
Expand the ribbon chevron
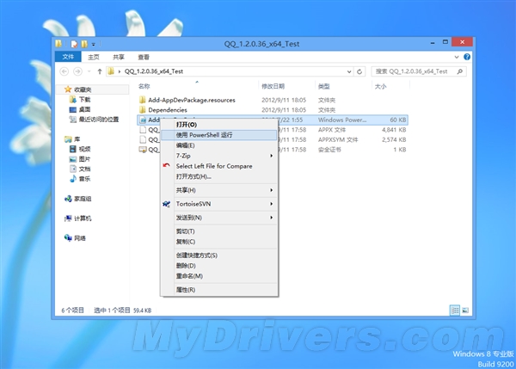point(457,57)
